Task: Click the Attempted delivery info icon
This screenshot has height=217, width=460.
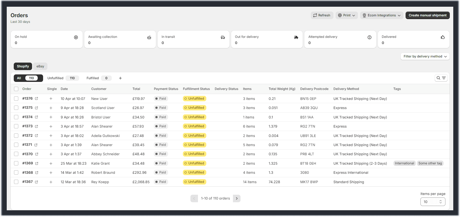Action: pos(369,37)
